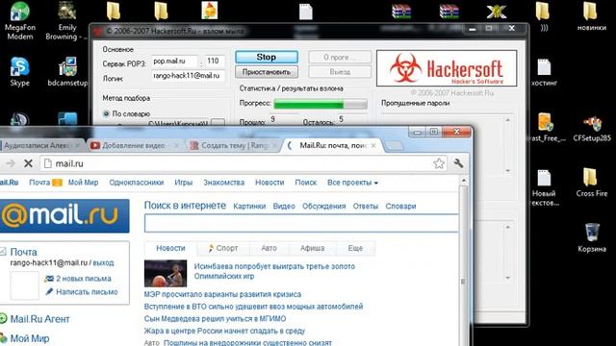Open browser wrench settings menu
Image resolution: width=616 pixels, height=346 pixels.
click(458, 163)
